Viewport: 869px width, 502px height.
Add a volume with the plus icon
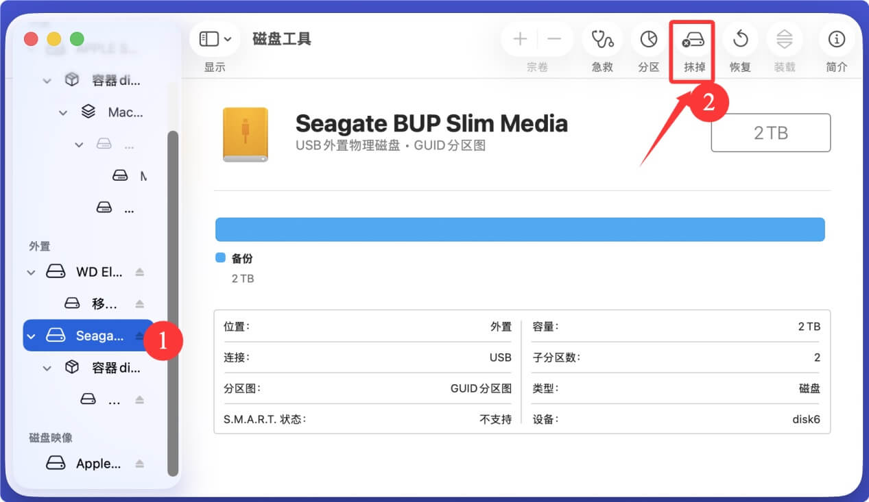(x=519, y=39)
